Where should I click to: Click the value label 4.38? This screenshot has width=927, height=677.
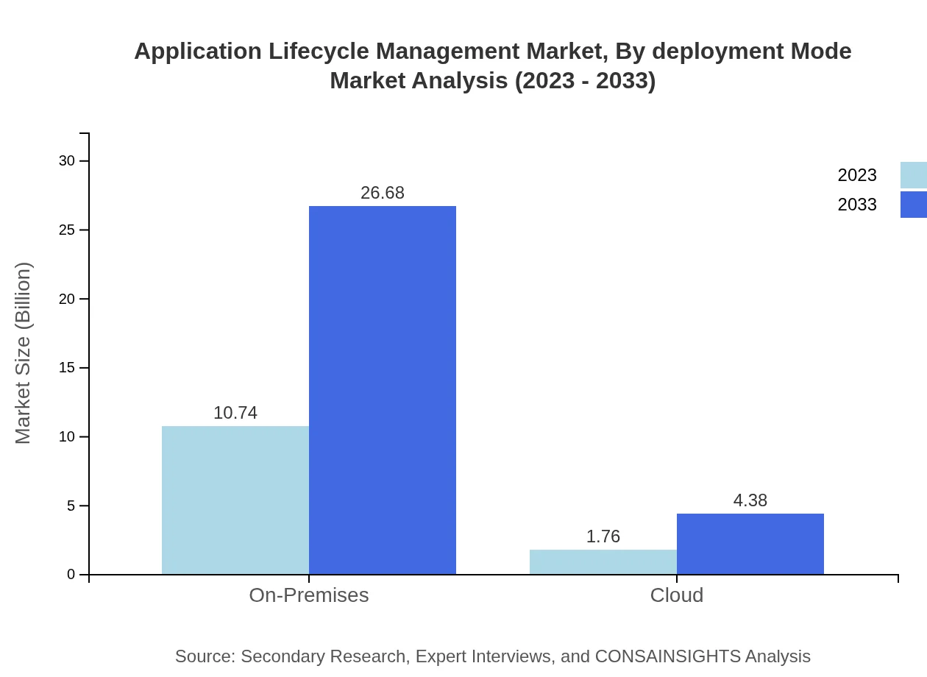(750, 500)
